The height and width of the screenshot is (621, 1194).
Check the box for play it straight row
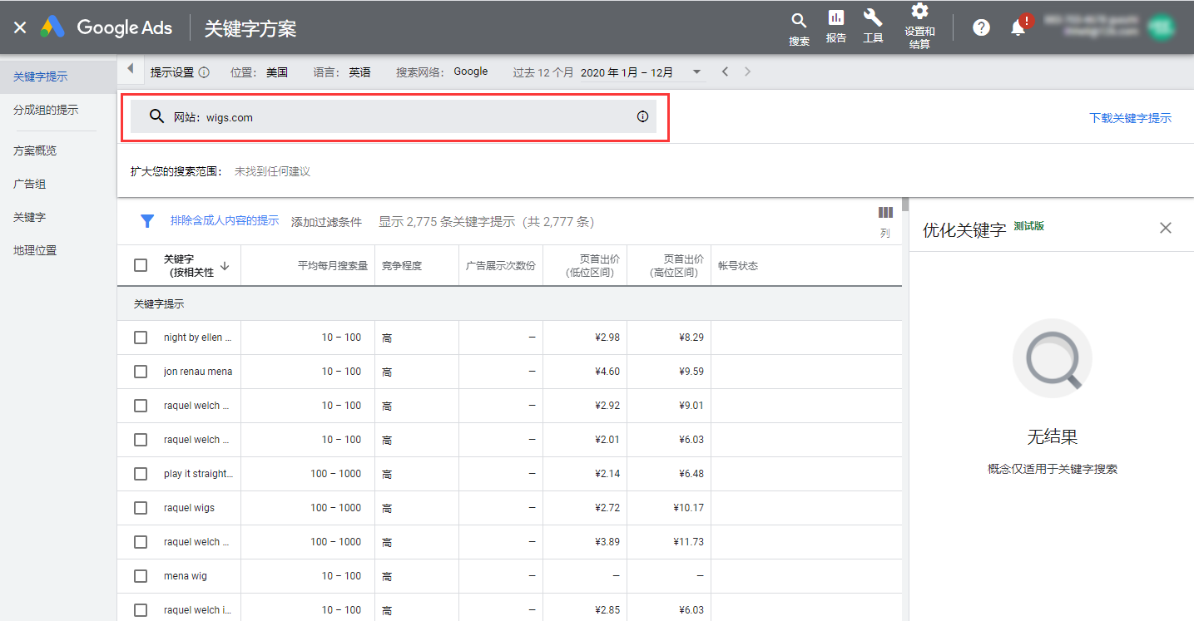(x=141, y=474)
